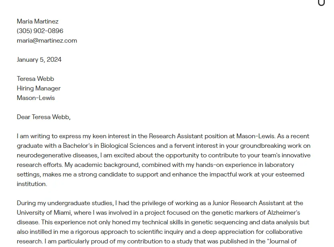The image size is (334, 247).
Task: Click the Mason-Lewis company line in address block
Action: click(36, 98)
